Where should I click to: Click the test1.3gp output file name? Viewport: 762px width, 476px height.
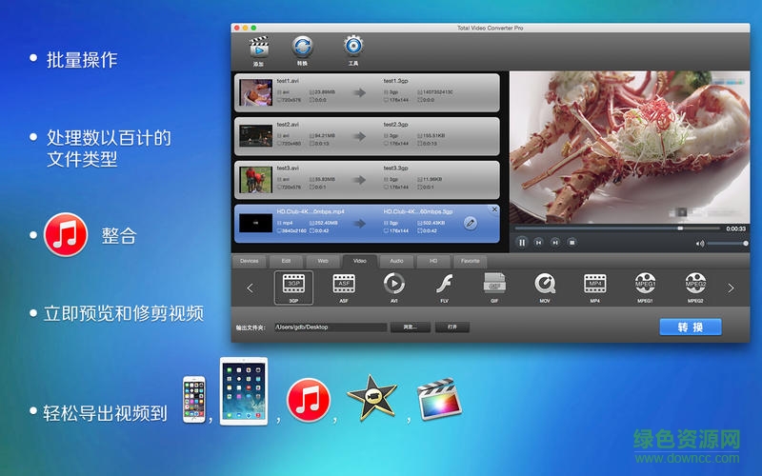(395, 81)
